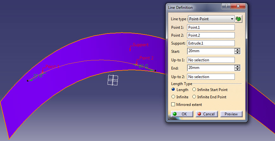The image size is (275, 141).
Task: Click the Cancel button
Action: pos(207,114)
